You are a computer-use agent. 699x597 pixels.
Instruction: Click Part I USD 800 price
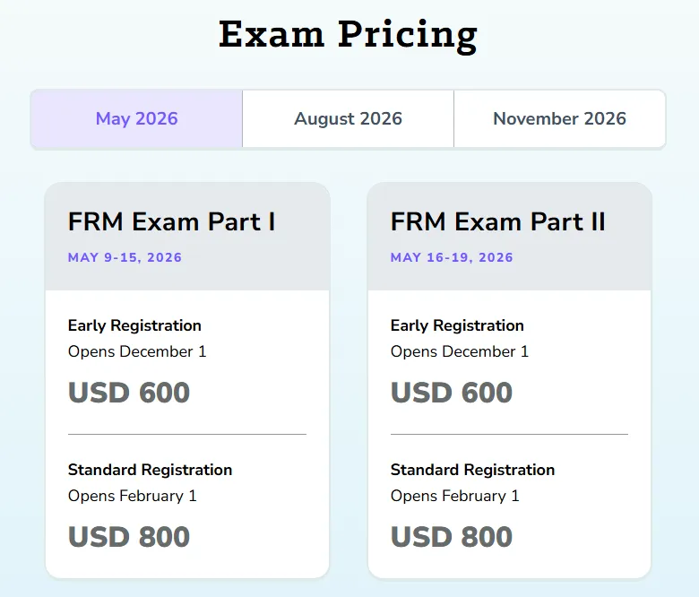(129, 536)
